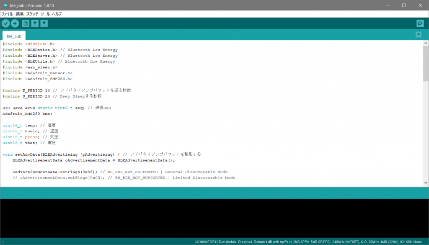The image size is (429, 245).
Task: Open the tab options dropdown arrow
Action: 418,35
